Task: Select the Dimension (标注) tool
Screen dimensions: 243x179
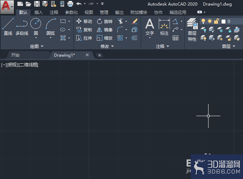Action: click(x=164, y=27)
